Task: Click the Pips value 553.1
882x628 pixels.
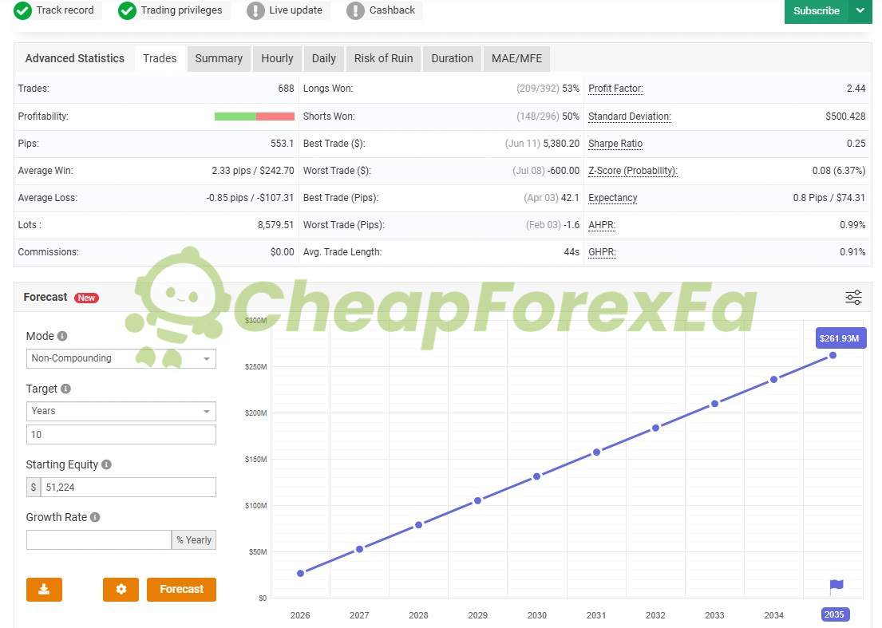Action: (283, 144)
